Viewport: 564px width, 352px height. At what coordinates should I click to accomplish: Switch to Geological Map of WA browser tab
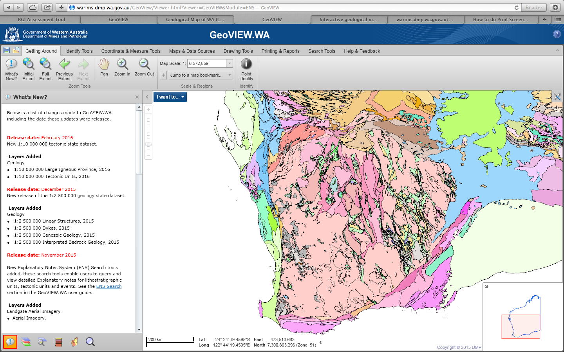[195, 19]
